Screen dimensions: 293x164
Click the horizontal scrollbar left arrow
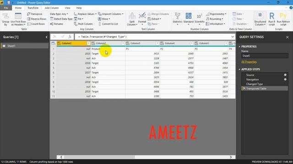tap(61, 157)
